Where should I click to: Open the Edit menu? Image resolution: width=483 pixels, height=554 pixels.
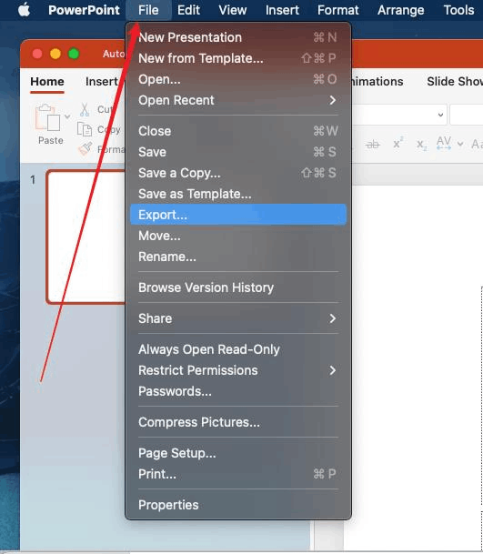point(188,10)
